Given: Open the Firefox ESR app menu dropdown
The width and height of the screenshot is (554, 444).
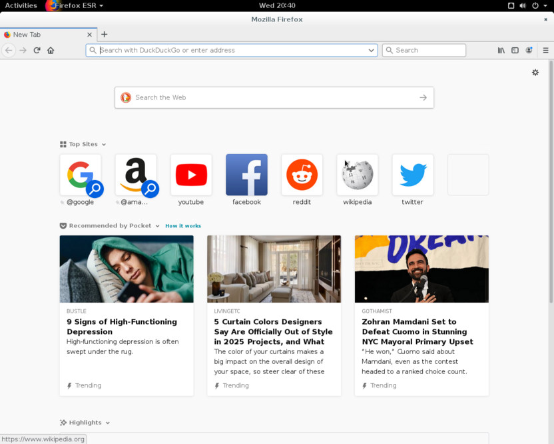Looking at the screenshot, I should (x=75, y=5).
